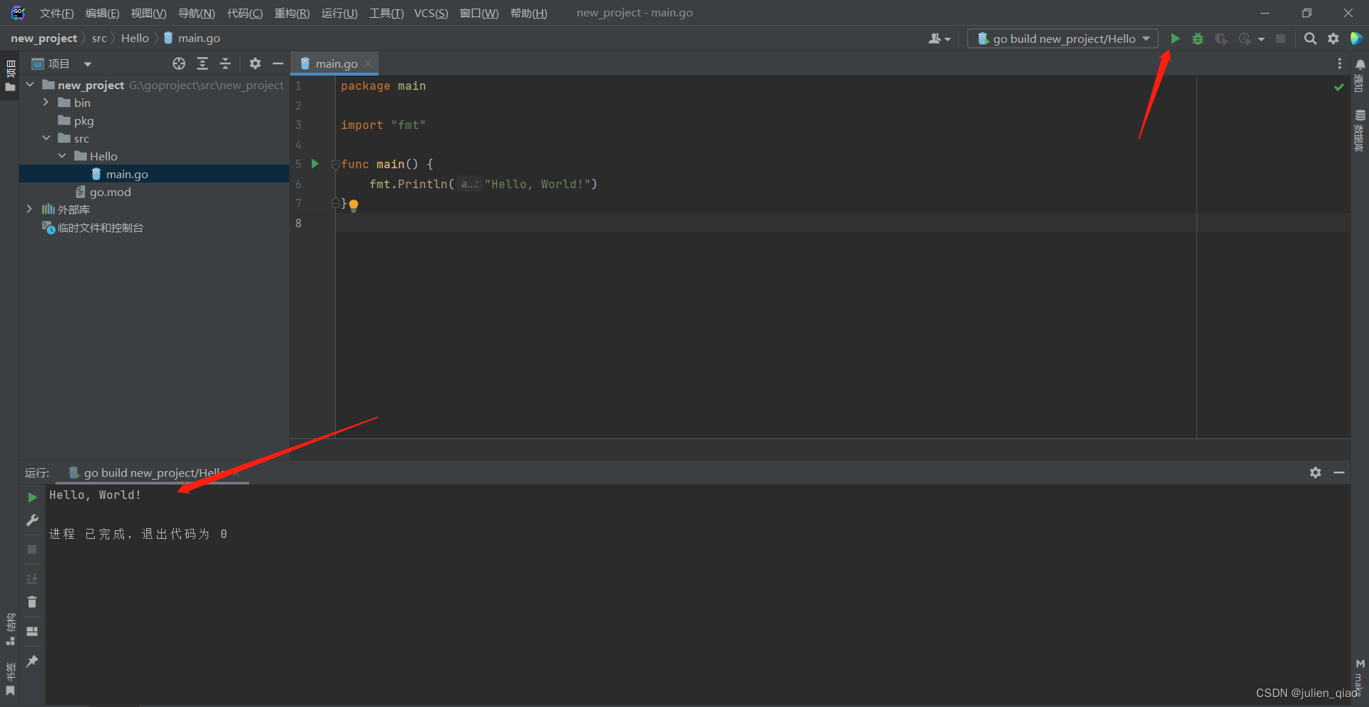Image resolution: width=1369 pixels, height=707 pixels.
Task: Collapse all nodes in project panel
Action: [x=225, y=63]
